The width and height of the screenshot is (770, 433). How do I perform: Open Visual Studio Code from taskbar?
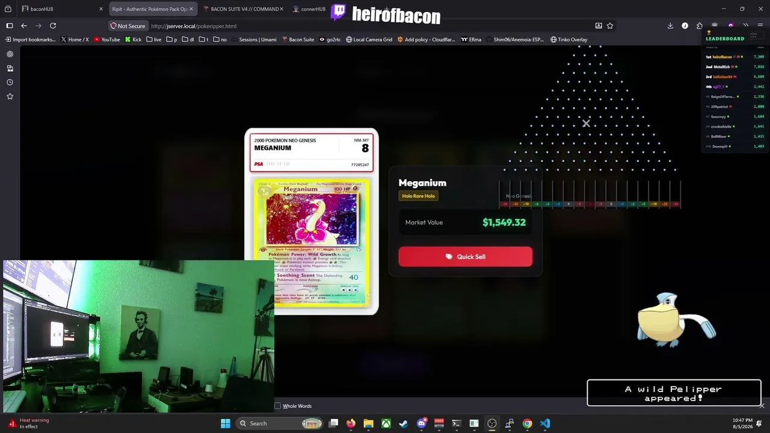coord(545,423)
